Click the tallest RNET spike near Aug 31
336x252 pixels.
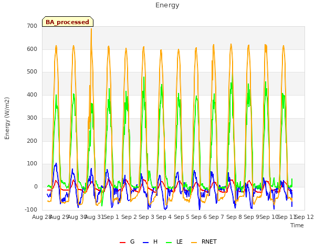coord(91,29)
